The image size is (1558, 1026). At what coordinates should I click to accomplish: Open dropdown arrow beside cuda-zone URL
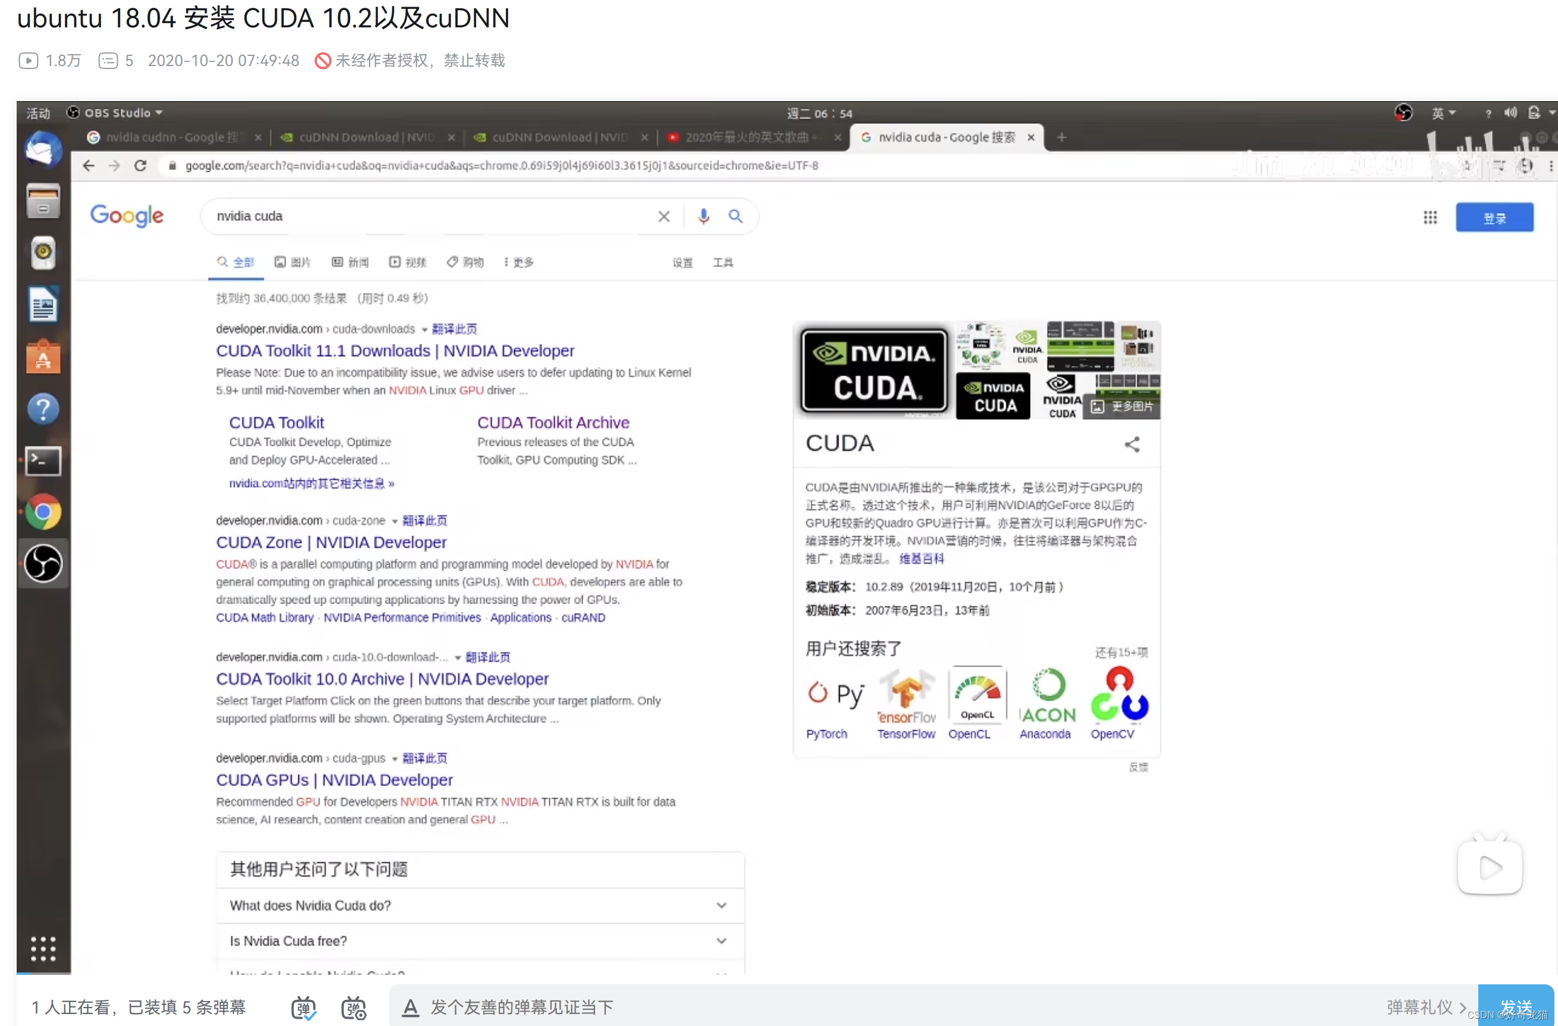coord(394,521)
